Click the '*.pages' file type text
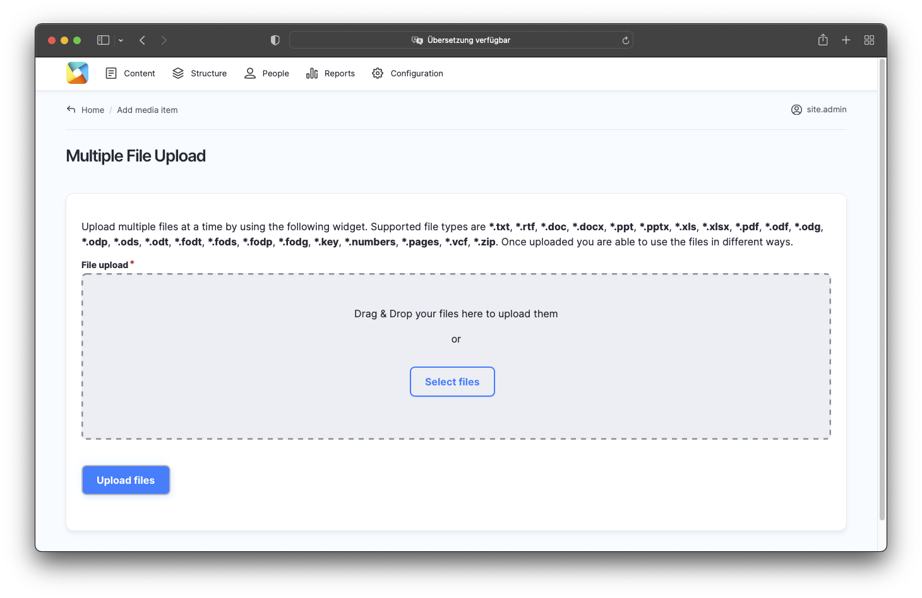 click(x=421, y=242)
